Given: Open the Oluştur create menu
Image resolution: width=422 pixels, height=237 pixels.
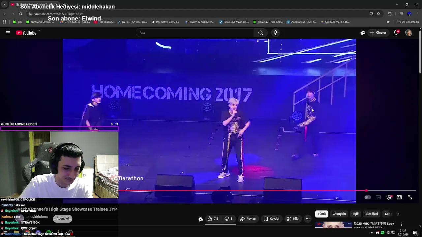Looking at the screenshot, I should click(x=378, y=33).
